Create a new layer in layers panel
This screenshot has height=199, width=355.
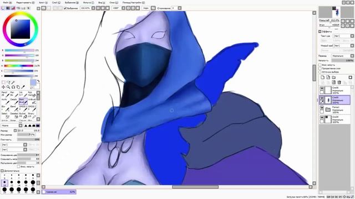[x=323, y=77]
